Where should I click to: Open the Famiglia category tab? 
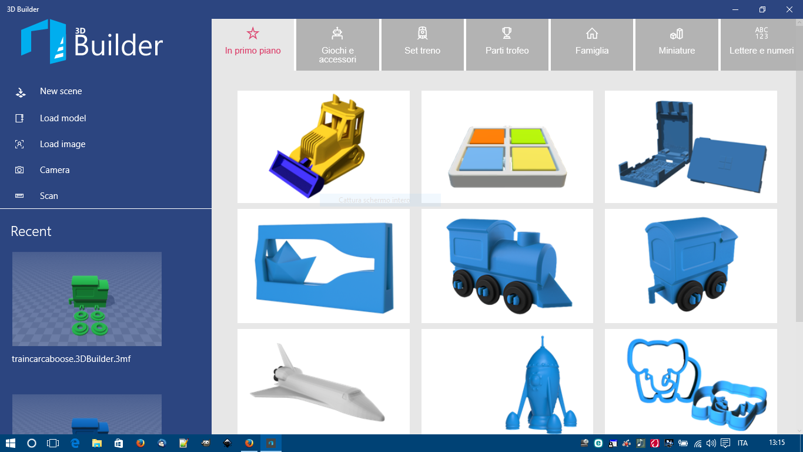click(x=592, y=45)
